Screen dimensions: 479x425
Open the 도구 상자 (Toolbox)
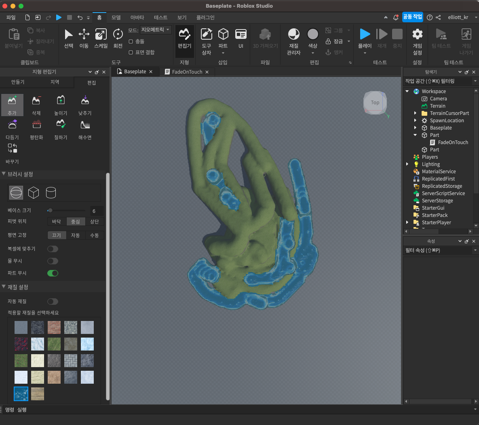[x=207, y=41]
